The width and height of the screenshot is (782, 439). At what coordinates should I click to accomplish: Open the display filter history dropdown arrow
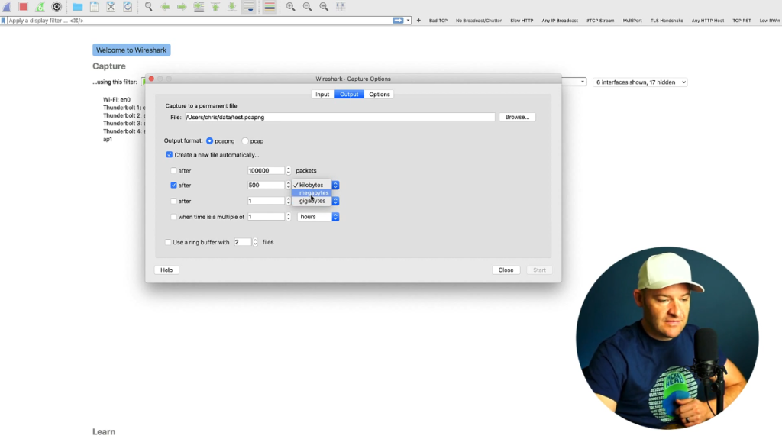coord(408,21)
